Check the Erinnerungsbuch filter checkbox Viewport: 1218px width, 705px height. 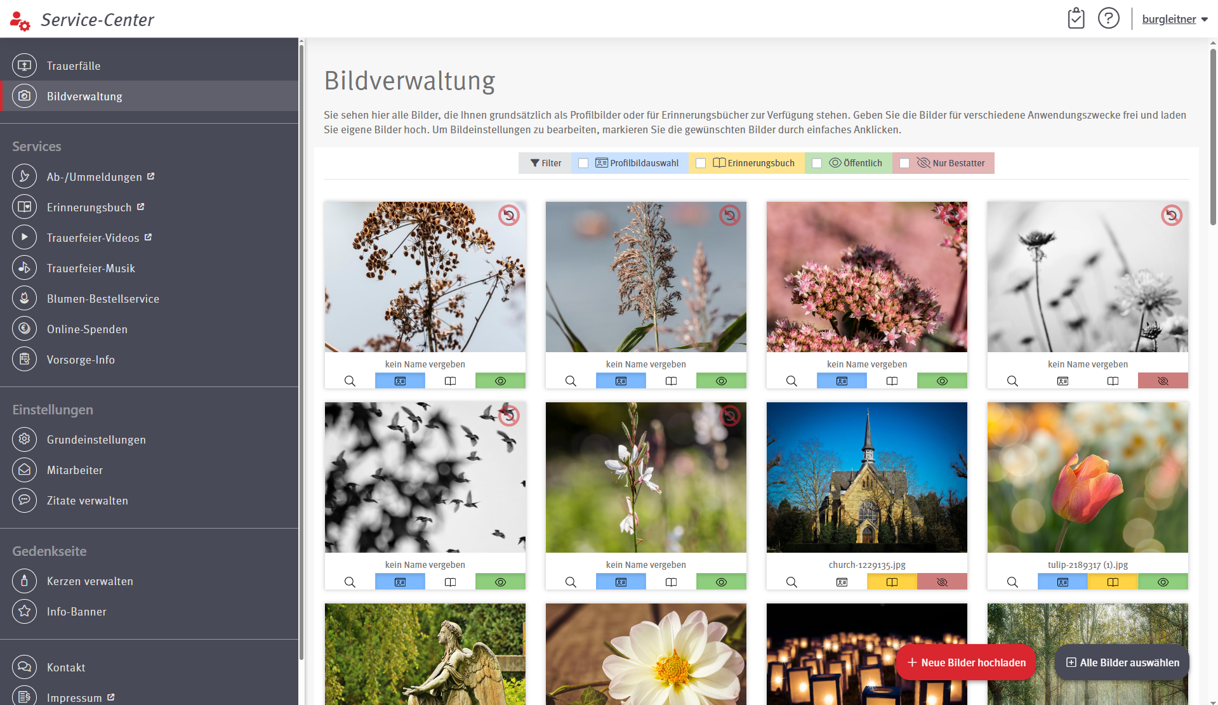click(x=701, y=163)
